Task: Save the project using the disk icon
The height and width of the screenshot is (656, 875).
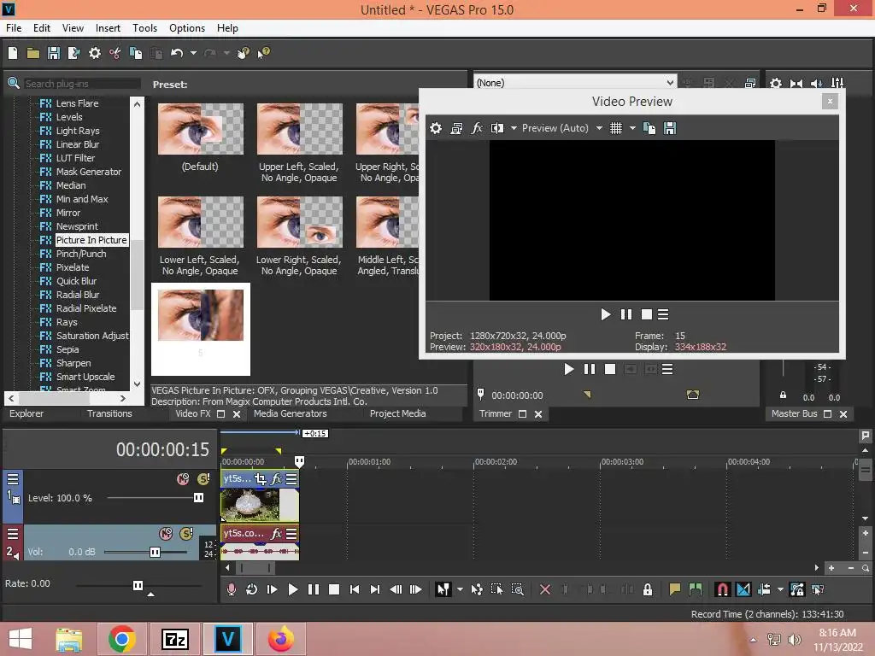Action: pos(54,53)
